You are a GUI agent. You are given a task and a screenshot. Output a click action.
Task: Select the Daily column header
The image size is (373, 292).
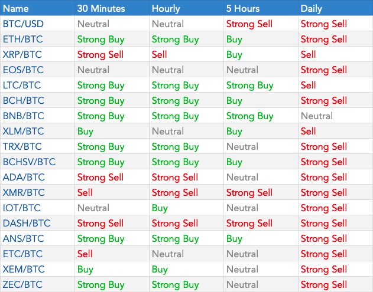coord(312,9)
